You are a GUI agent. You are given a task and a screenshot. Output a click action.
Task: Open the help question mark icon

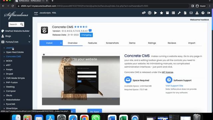[203, 13]
